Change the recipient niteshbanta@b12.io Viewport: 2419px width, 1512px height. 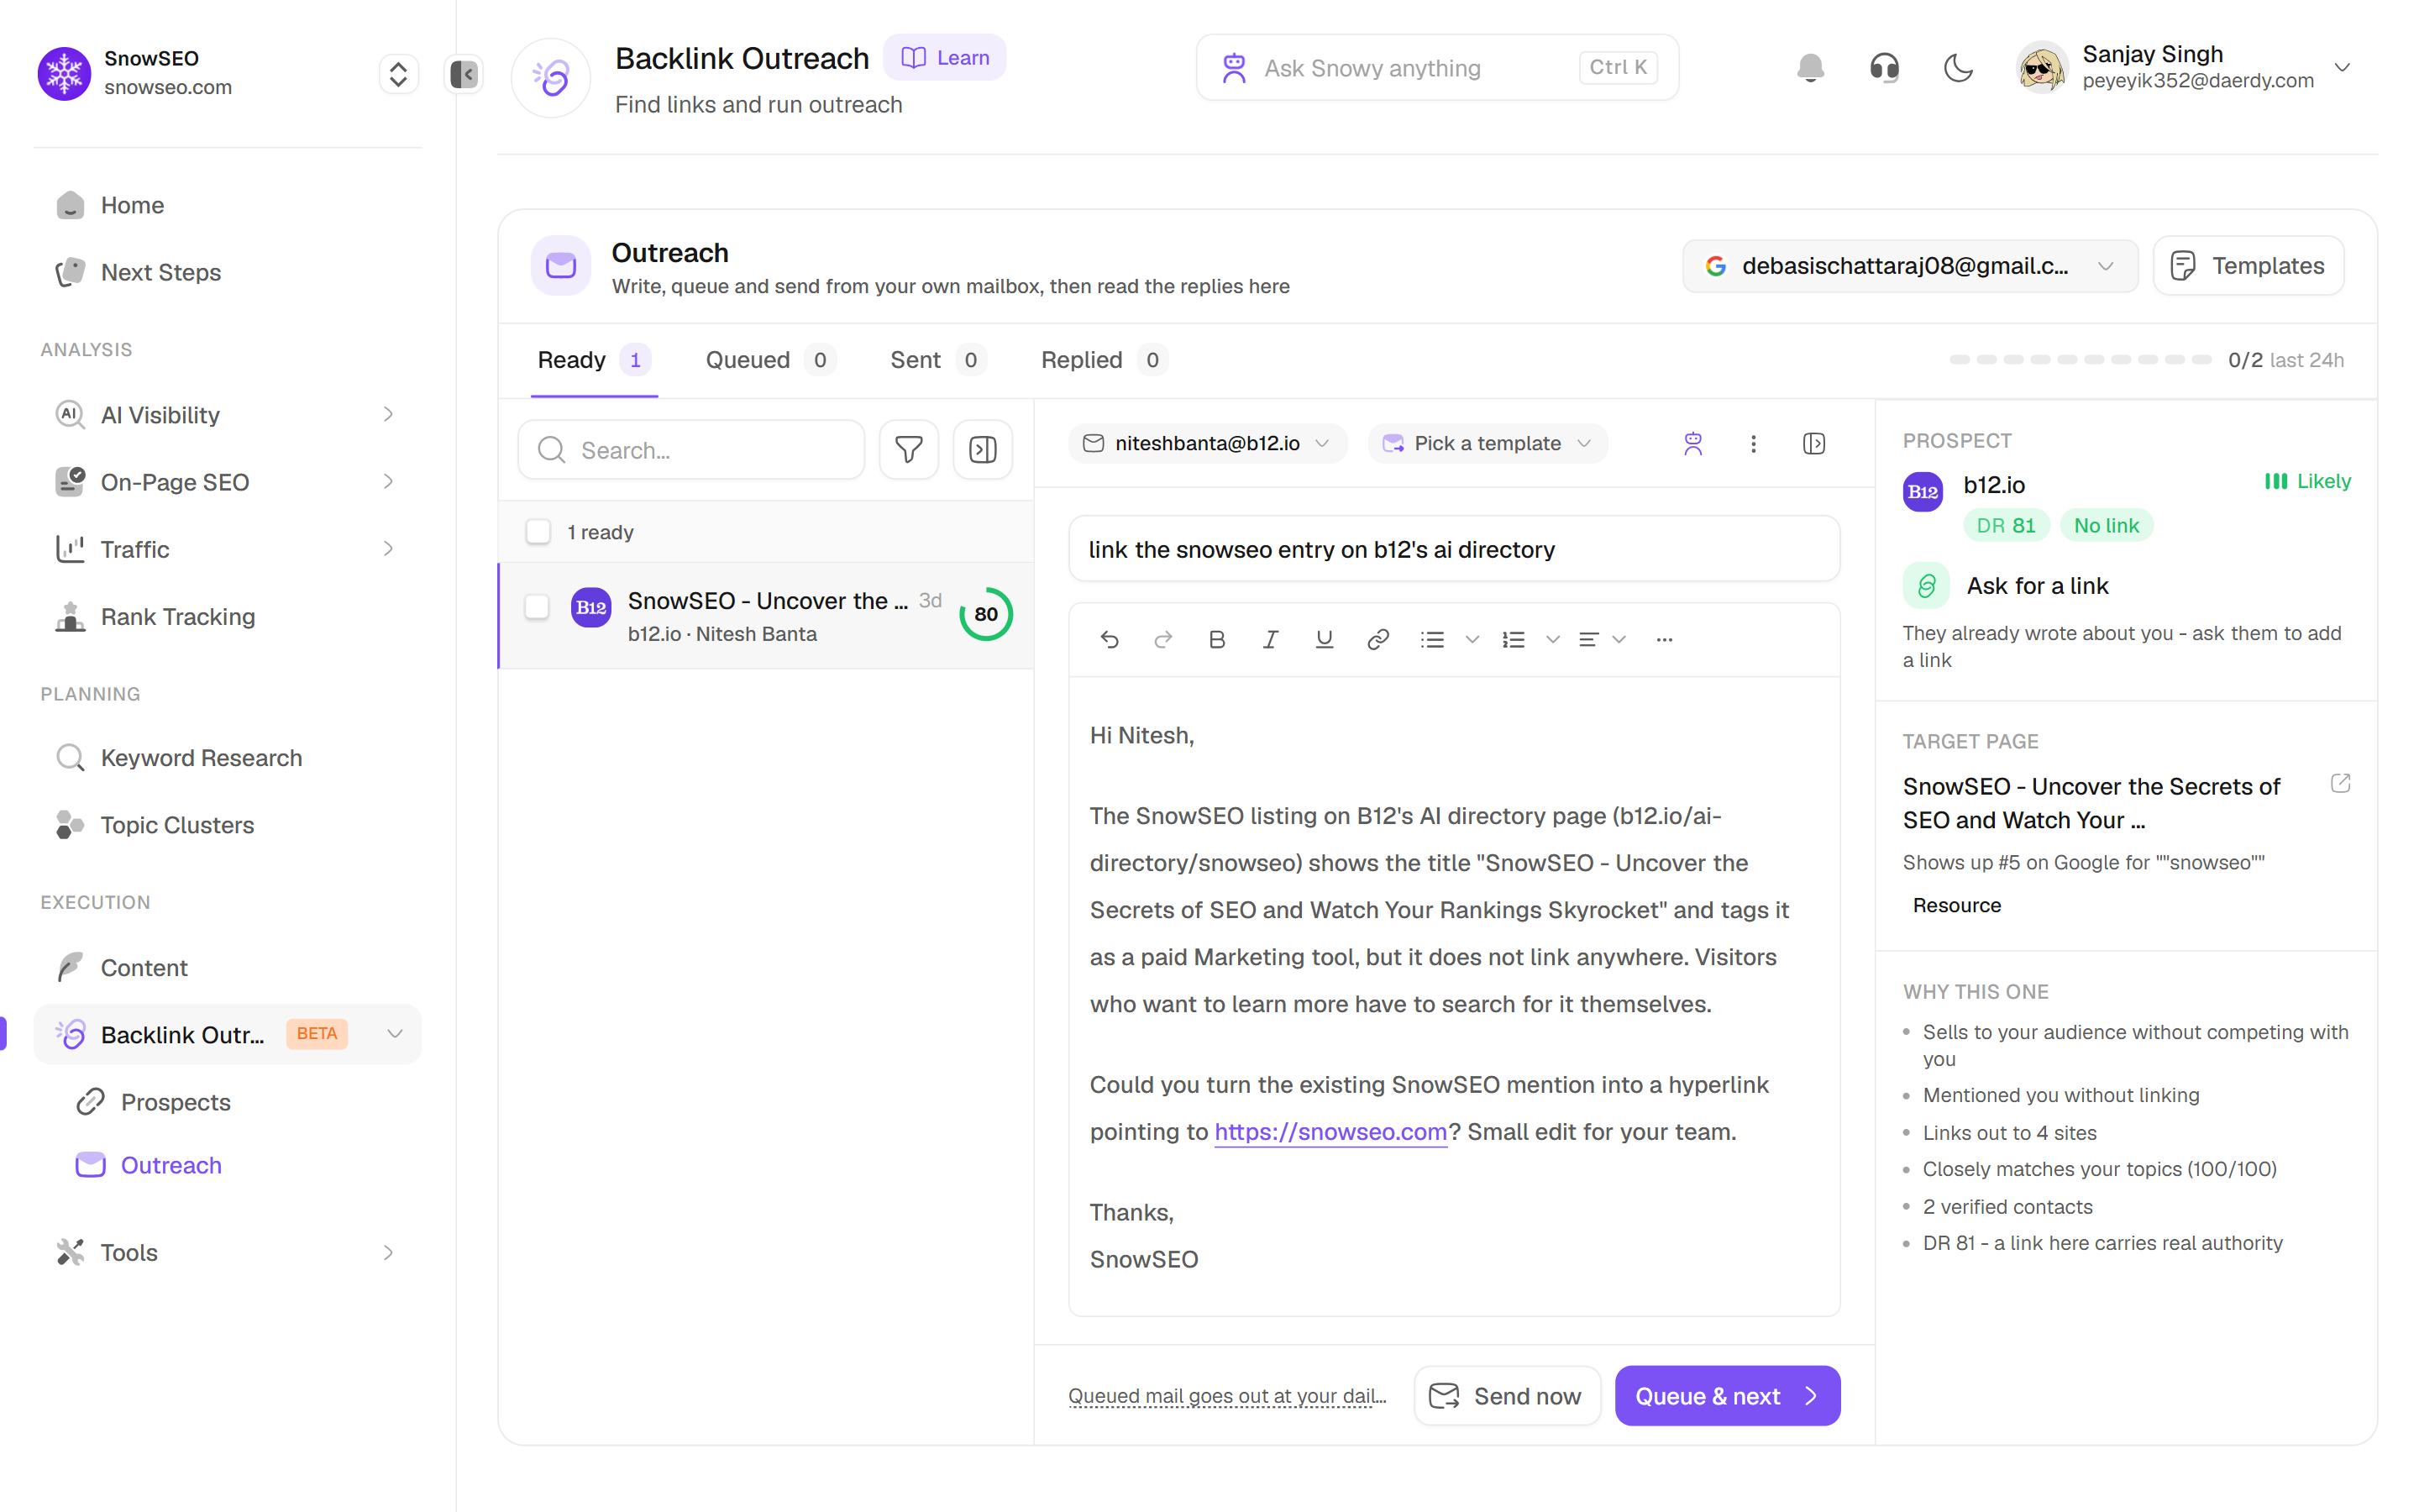pos(1206,444)
